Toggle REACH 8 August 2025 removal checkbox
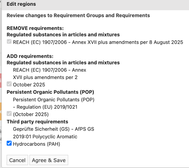 [9, 41]
